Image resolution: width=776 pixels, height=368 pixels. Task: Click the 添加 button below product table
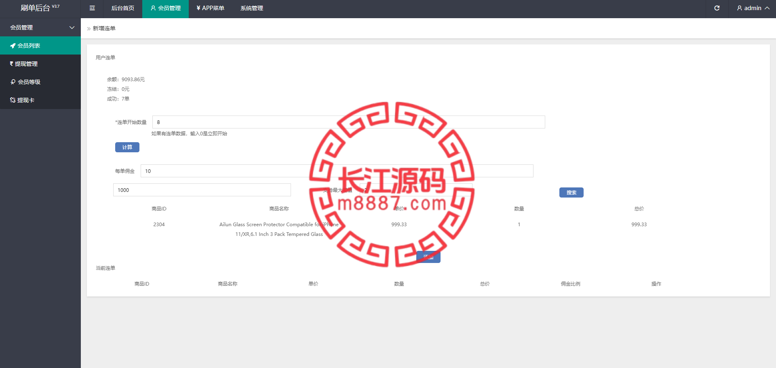tap(428, 257)
